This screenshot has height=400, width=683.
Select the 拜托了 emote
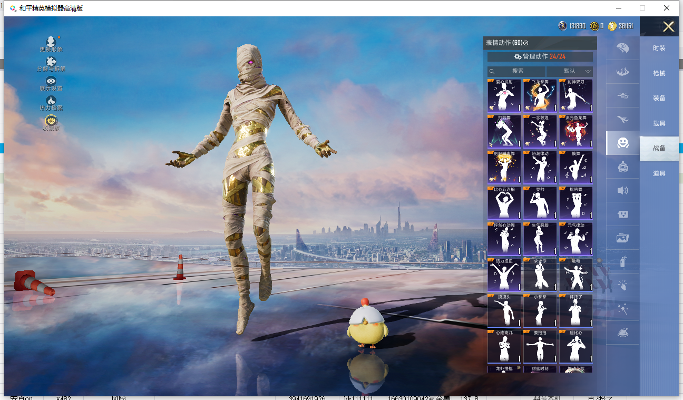(x=576, y=310)
